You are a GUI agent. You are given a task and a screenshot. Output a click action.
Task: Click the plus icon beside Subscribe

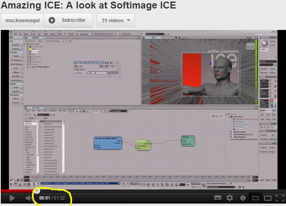point(52,20)
